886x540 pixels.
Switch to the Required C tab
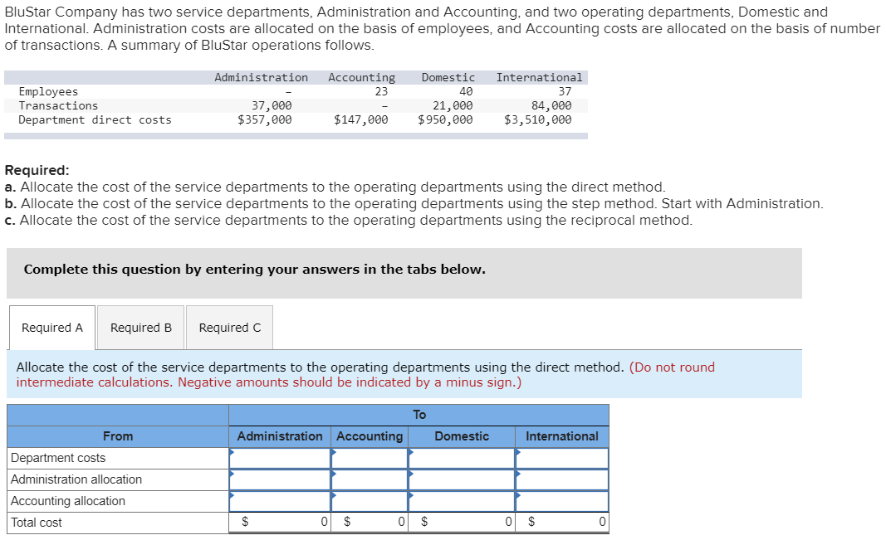click(x=230, y=327)
